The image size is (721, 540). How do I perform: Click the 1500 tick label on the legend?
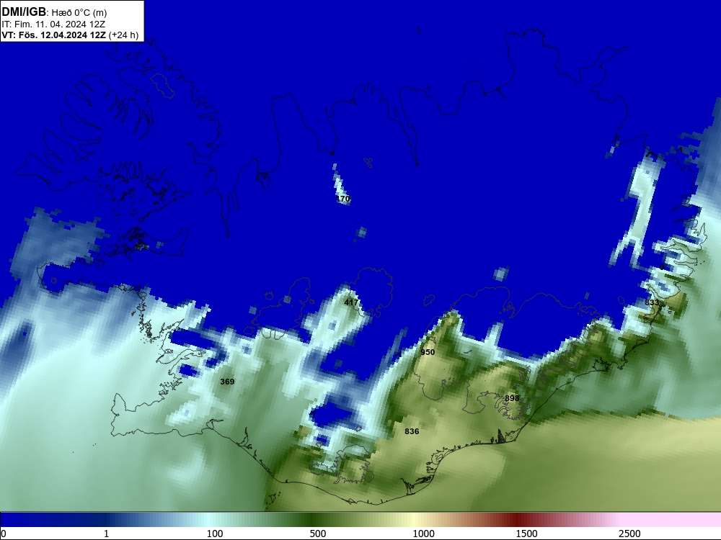pyautogui.click(x=526, y=534)
